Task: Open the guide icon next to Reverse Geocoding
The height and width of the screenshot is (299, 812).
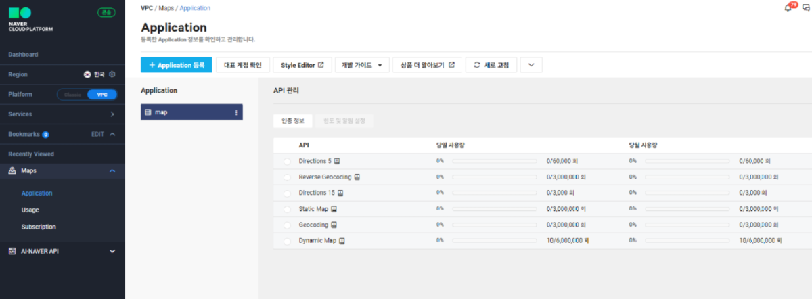Action: point(357,177)
